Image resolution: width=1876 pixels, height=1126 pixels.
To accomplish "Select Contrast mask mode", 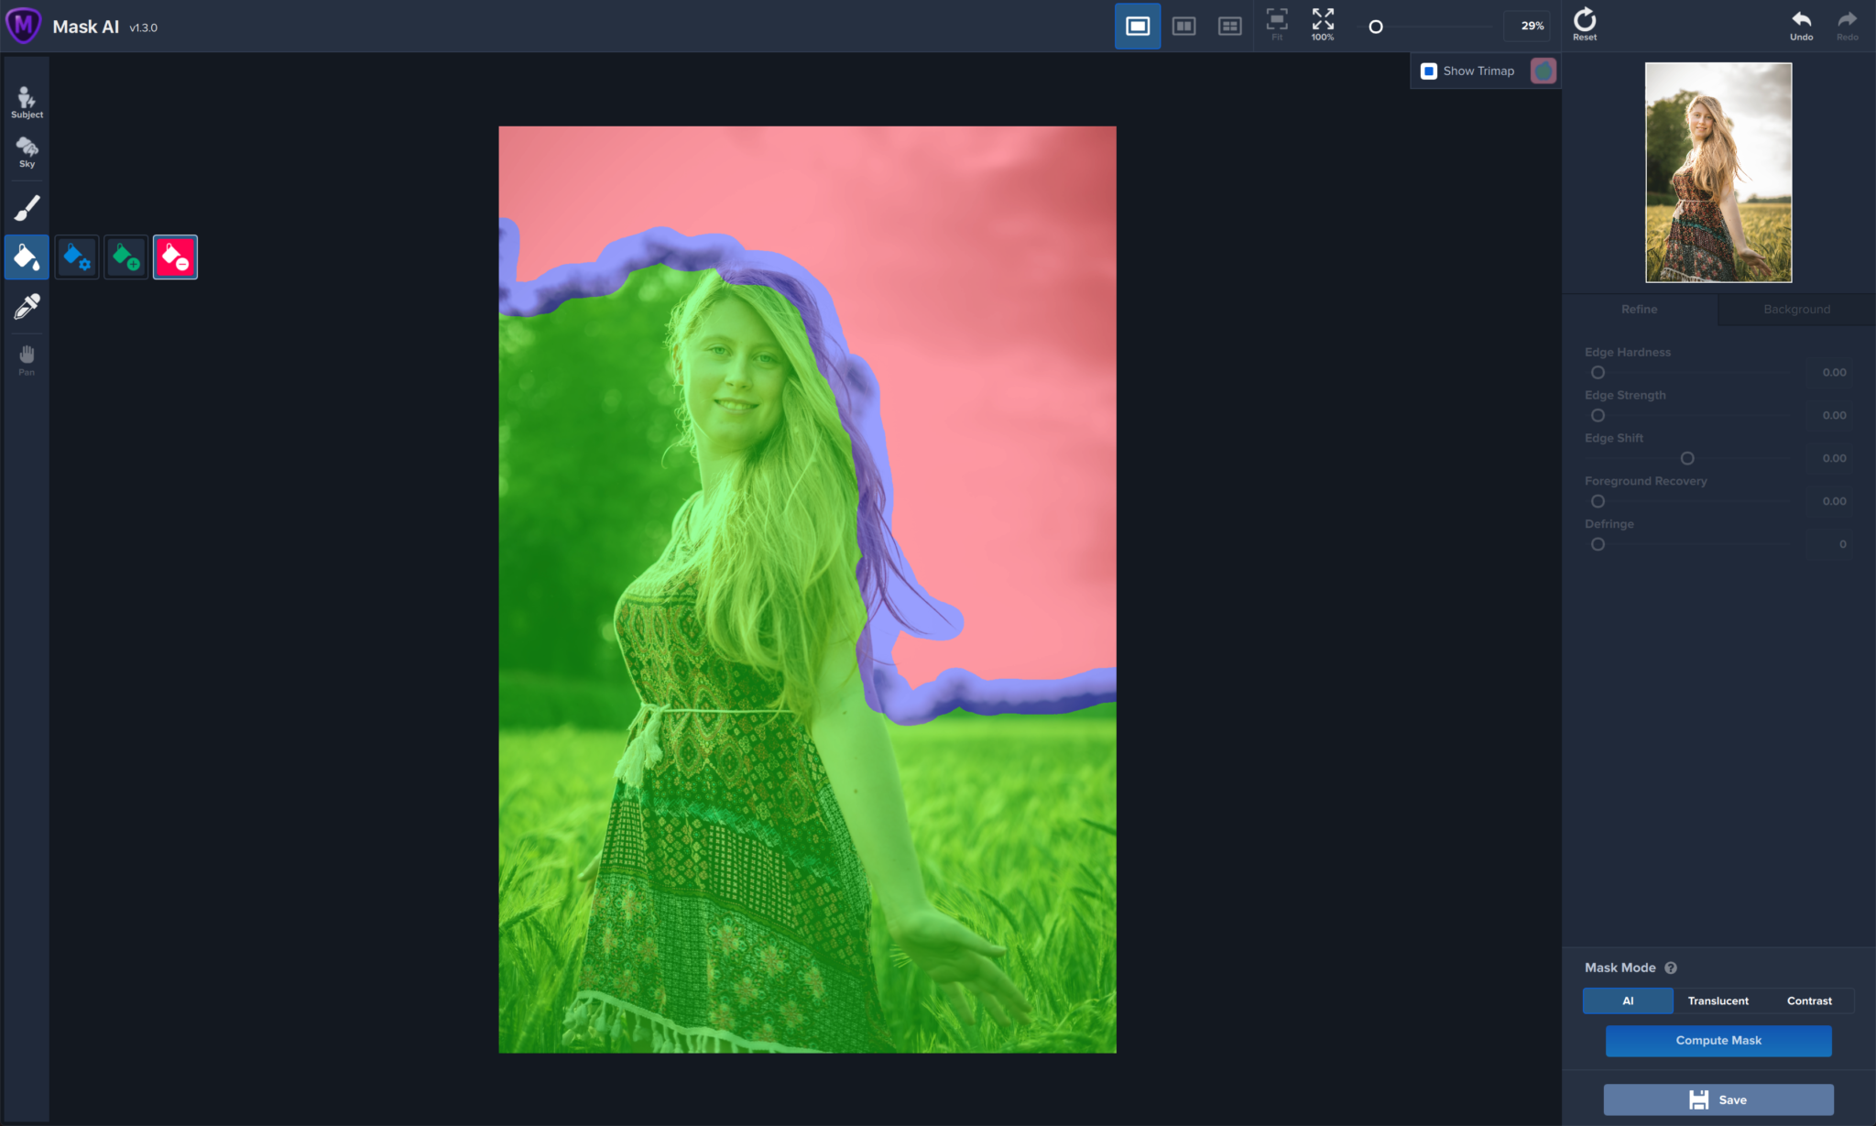I will tap(1809, 1000).
